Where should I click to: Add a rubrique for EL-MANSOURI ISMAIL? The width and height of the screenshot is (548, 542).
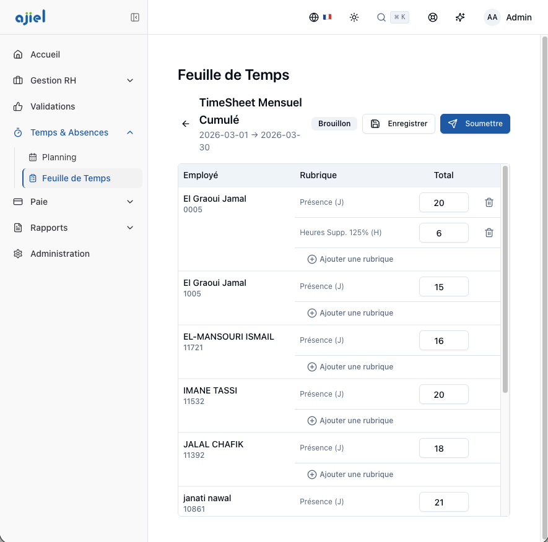350,367
